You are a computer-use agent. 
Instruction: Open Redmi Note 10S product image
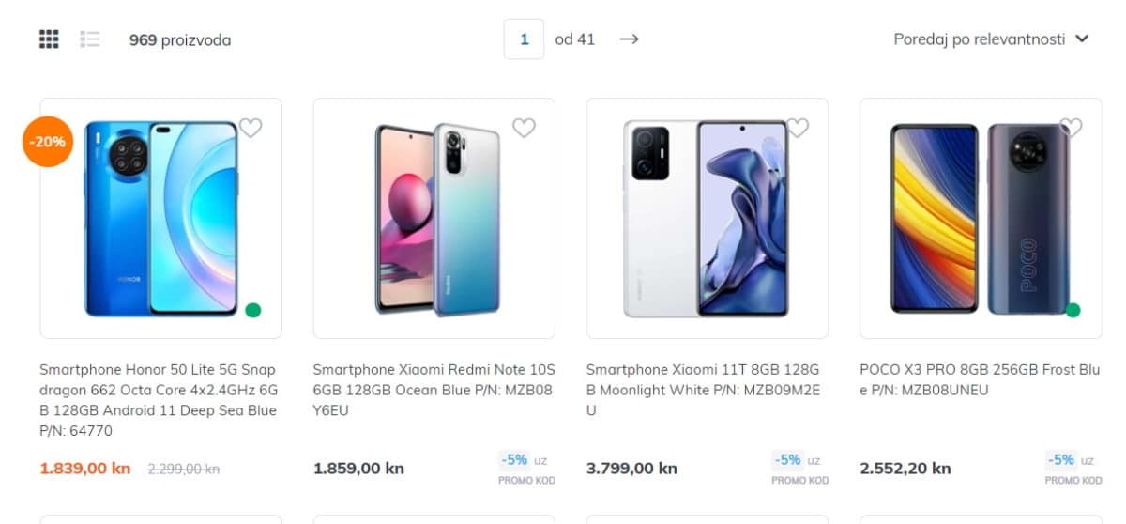click(x=434, y=218)
